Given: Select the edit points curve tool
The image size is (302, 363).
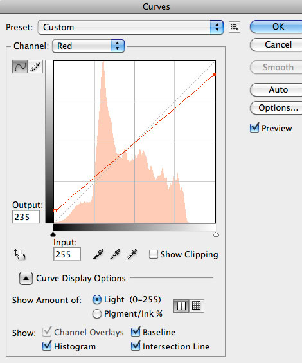Looking at the screenshot, I should pos(20,67).
